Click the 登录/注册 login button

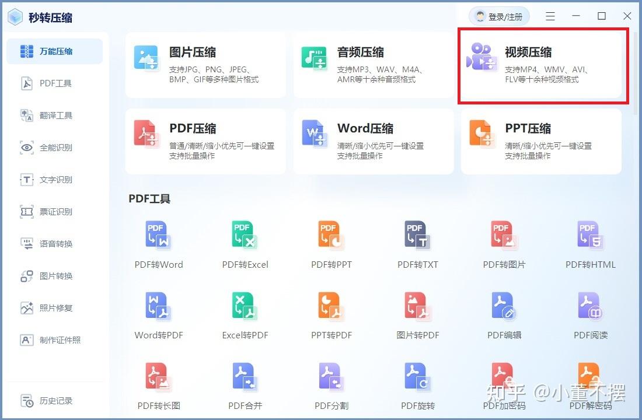click(x=499, y=16)
